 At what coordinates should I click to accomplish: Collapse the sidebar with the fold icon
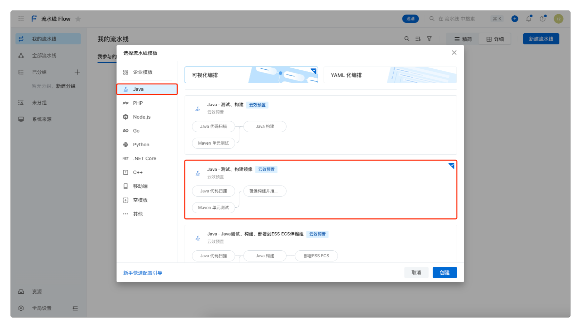(75, 308)
